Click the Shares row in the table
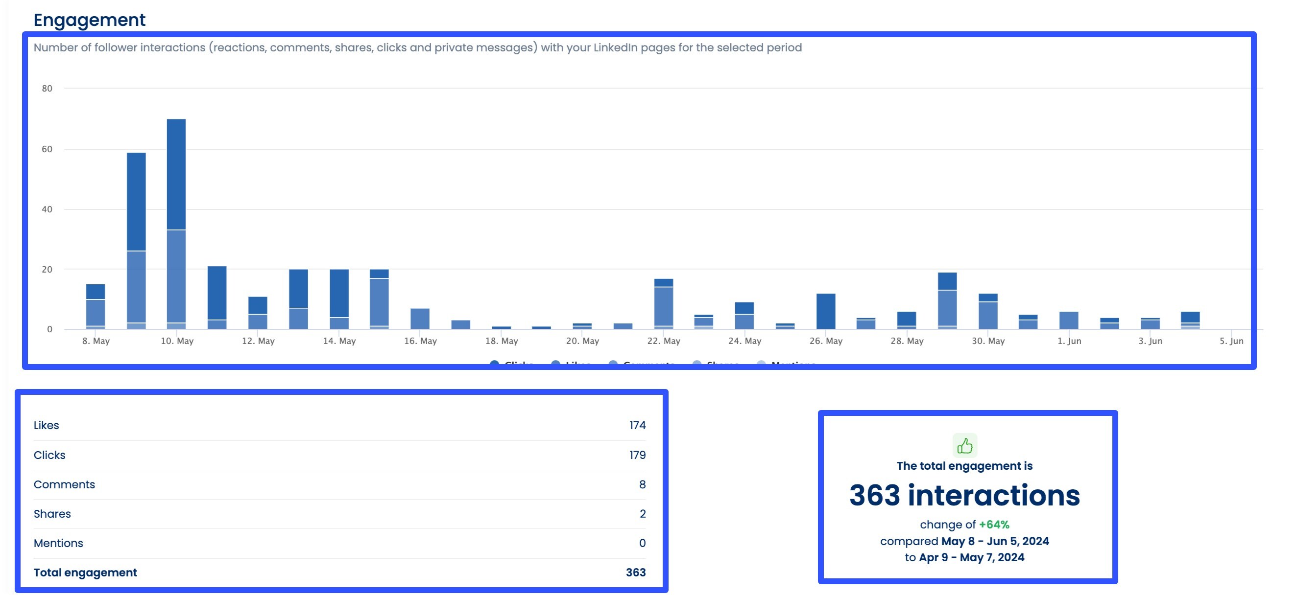Image resolution: width=1296 pixels, height=595 pixels. [x=339, y=514]
